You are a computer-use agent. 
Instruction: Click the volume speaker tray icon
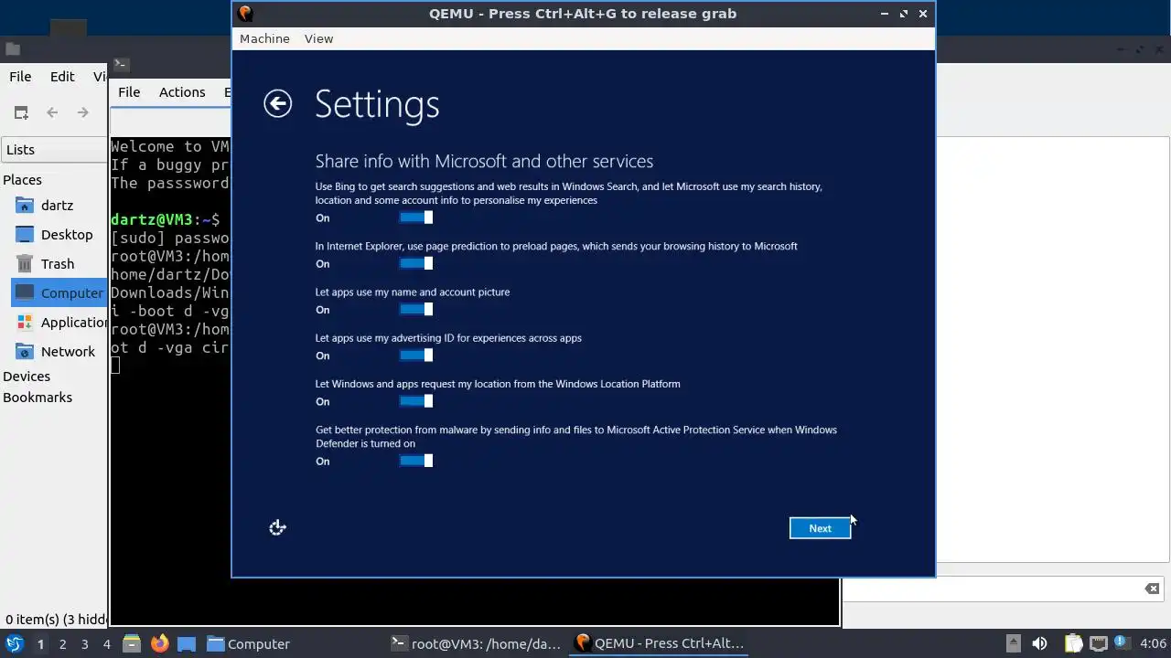[x=1039, y=643]
